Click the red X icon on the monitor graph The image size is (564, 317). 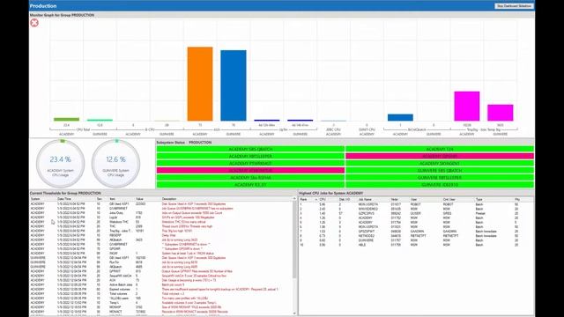(34, 23)
